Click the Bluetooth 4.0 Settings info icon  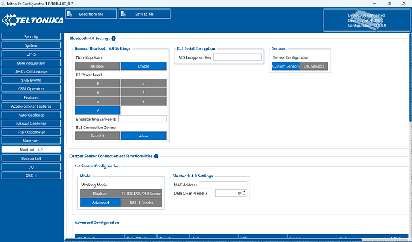(113, 38)
